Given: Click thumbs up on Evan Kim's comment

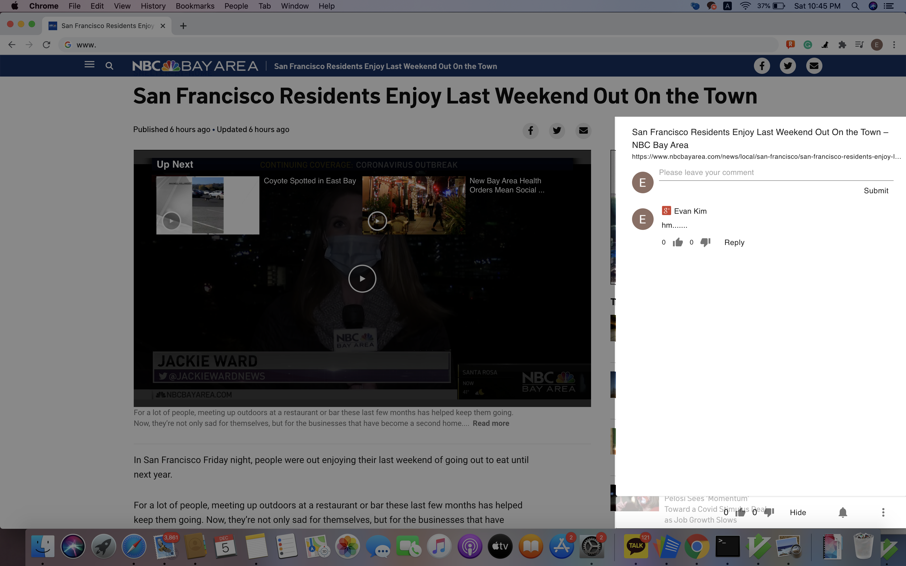Looking at the screenshot, I should click(x=678, y=242).
